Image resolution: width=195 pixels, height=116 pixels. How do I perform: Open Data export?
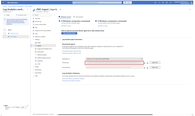(41, 52)
